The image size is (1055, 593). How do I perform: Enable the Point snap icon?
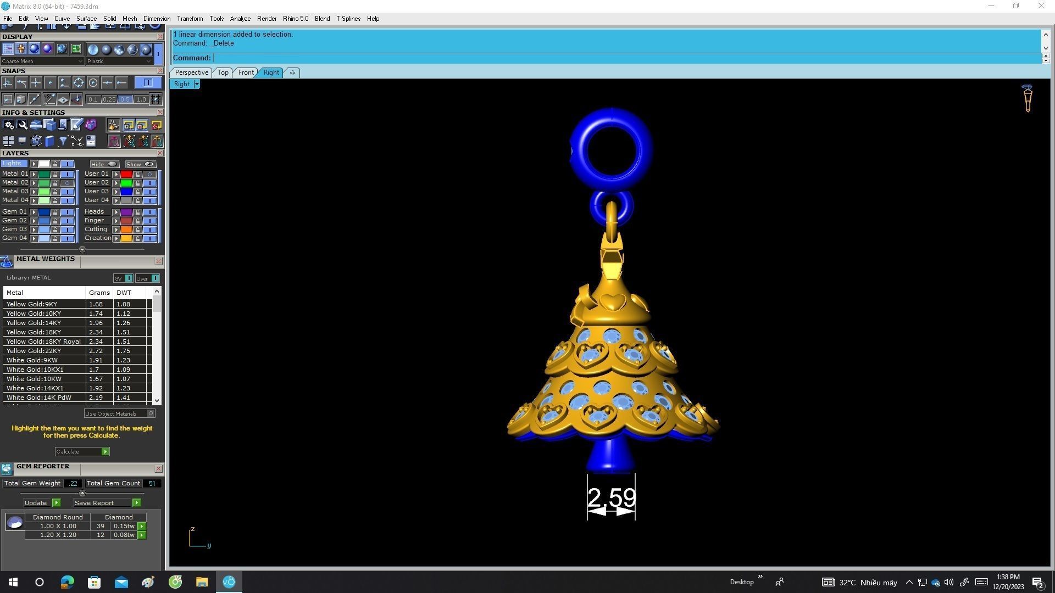pyautogui.click(x=50, y=83)
